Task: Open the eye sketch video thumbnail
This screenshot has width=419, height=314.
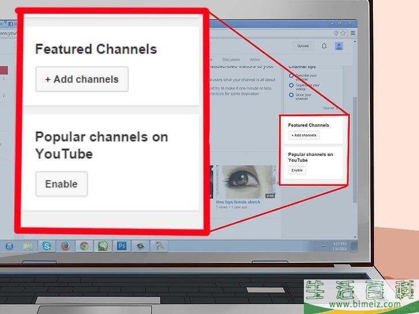Action: click(x=246, y=182)
